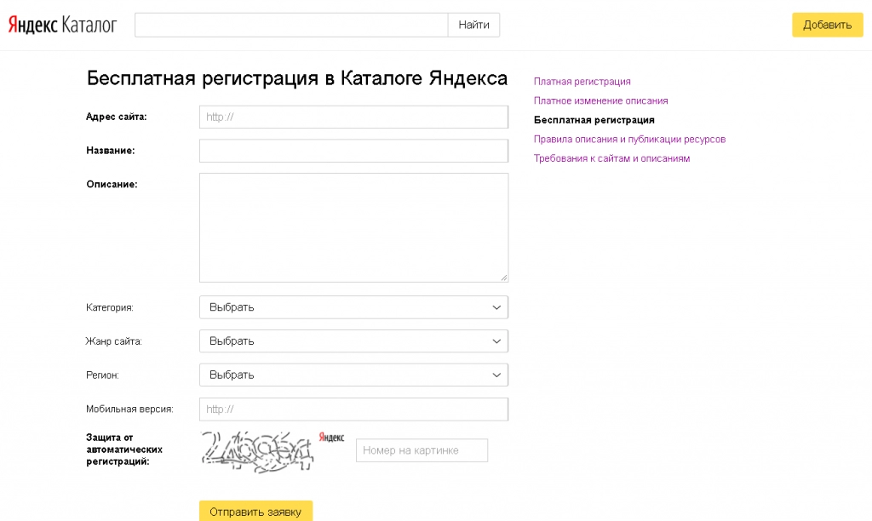
Task: Open the Платное изменение описания link
Action: point(600,100)
